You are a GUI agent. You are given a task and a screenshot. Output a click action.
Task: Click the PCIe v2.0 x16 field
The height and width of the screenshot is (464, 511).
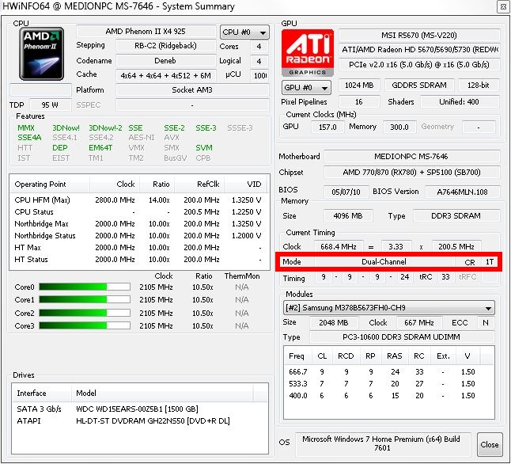pos(419,65)
